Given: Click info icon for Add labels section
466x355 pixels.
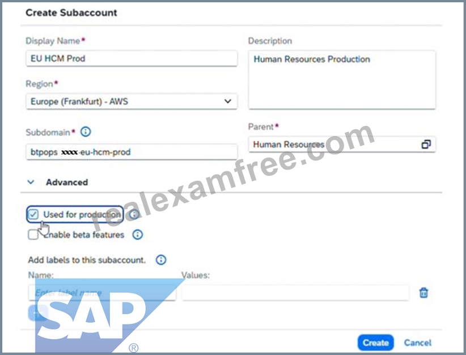Looking at the screenshot, I should 161,260.
